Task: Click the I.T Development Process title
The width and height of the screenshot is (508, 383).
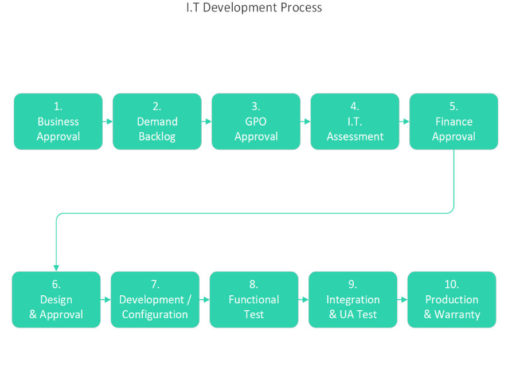Action: [254, 7]
